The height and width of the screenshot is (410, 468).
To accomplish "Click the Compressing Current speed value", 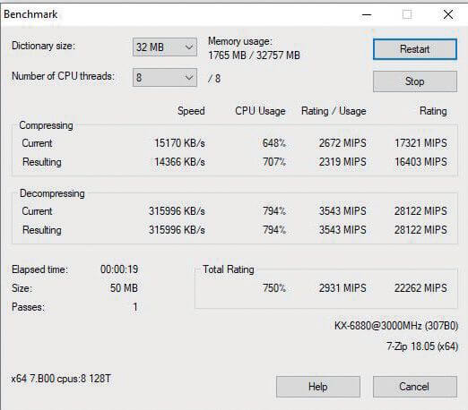I will coord(179,143).
